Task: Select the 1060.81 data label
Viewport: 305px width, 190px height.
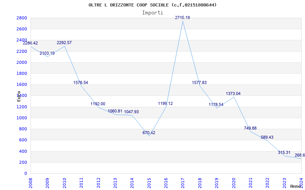Action: click(x=115, y=111)
